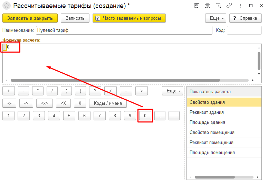268x182 pixels.
Task: Click the printer icon
Action: 207,6
